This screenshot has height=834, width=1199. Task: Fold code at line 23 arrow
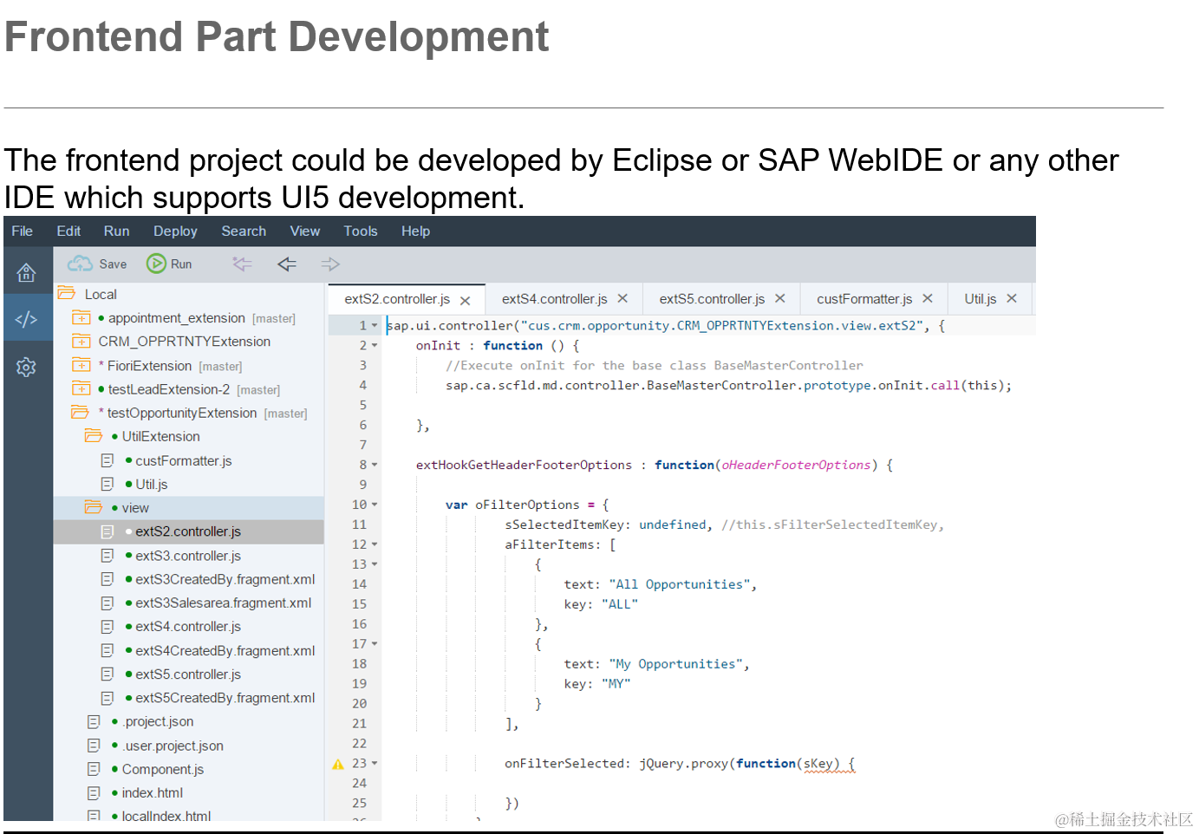tap(375, 764)
